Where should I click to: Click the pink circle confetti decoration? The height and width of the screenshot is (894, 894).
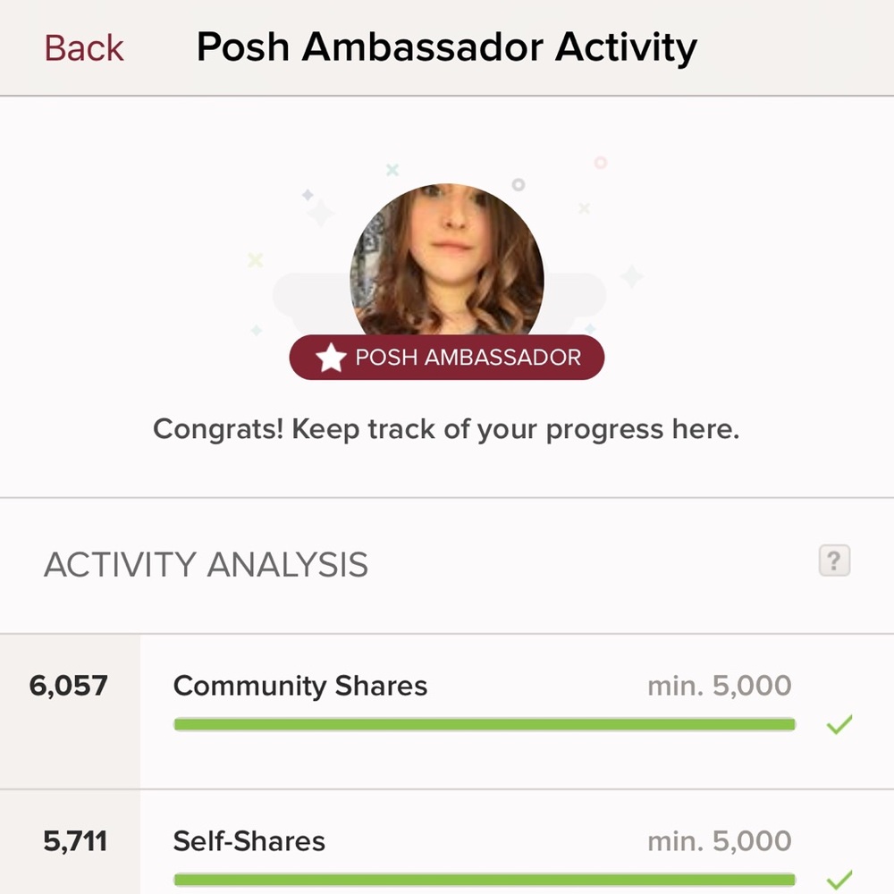pos(601,163)
